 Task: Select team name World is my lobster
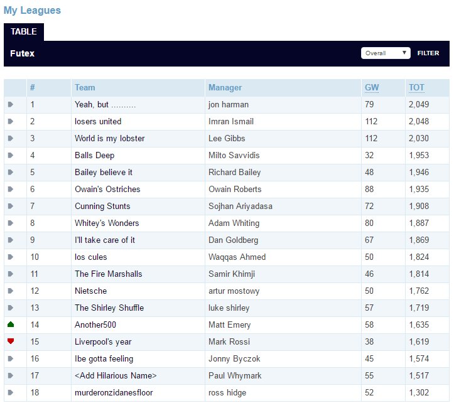click(109, 138)
